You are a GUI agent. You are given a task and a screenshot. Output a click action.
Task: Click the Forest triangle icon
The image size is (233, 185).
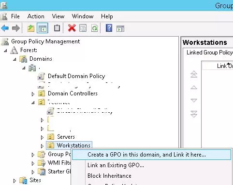[x=14, y=50]
